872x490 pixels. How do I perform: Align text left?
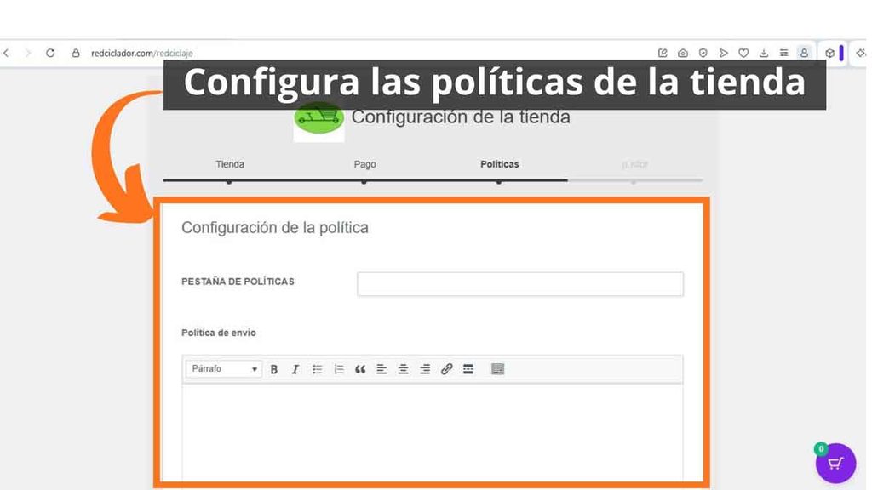pos(381,369)
